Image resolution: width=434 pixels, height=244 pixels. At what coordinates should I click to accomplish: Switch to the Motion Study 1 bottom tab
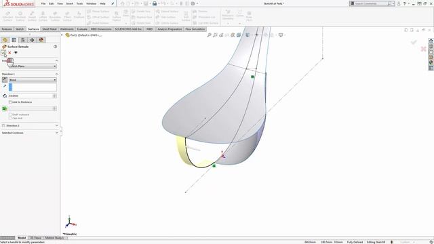54,238
